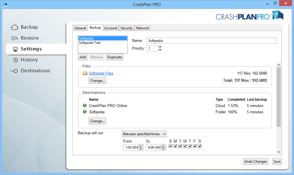Toggle the Tuesday backup checkbox
294x175 pixels.
point(180,146)
